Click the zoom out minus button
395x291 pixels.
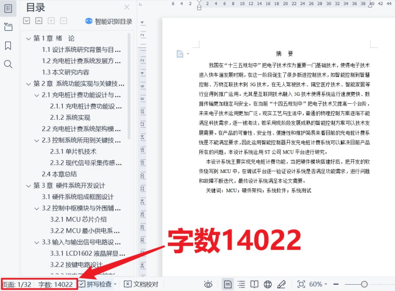tap(336, 285)
